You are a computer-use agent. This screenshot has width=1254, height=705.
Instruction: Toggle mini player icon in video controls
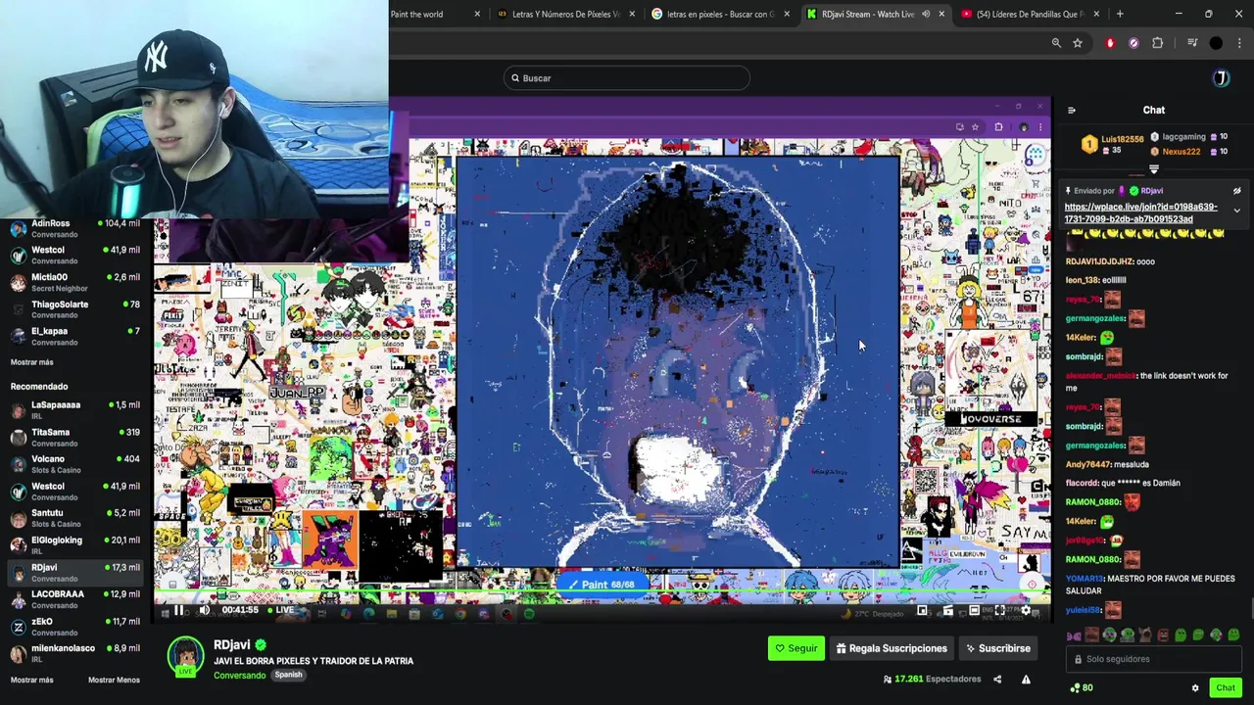point(922,610)
